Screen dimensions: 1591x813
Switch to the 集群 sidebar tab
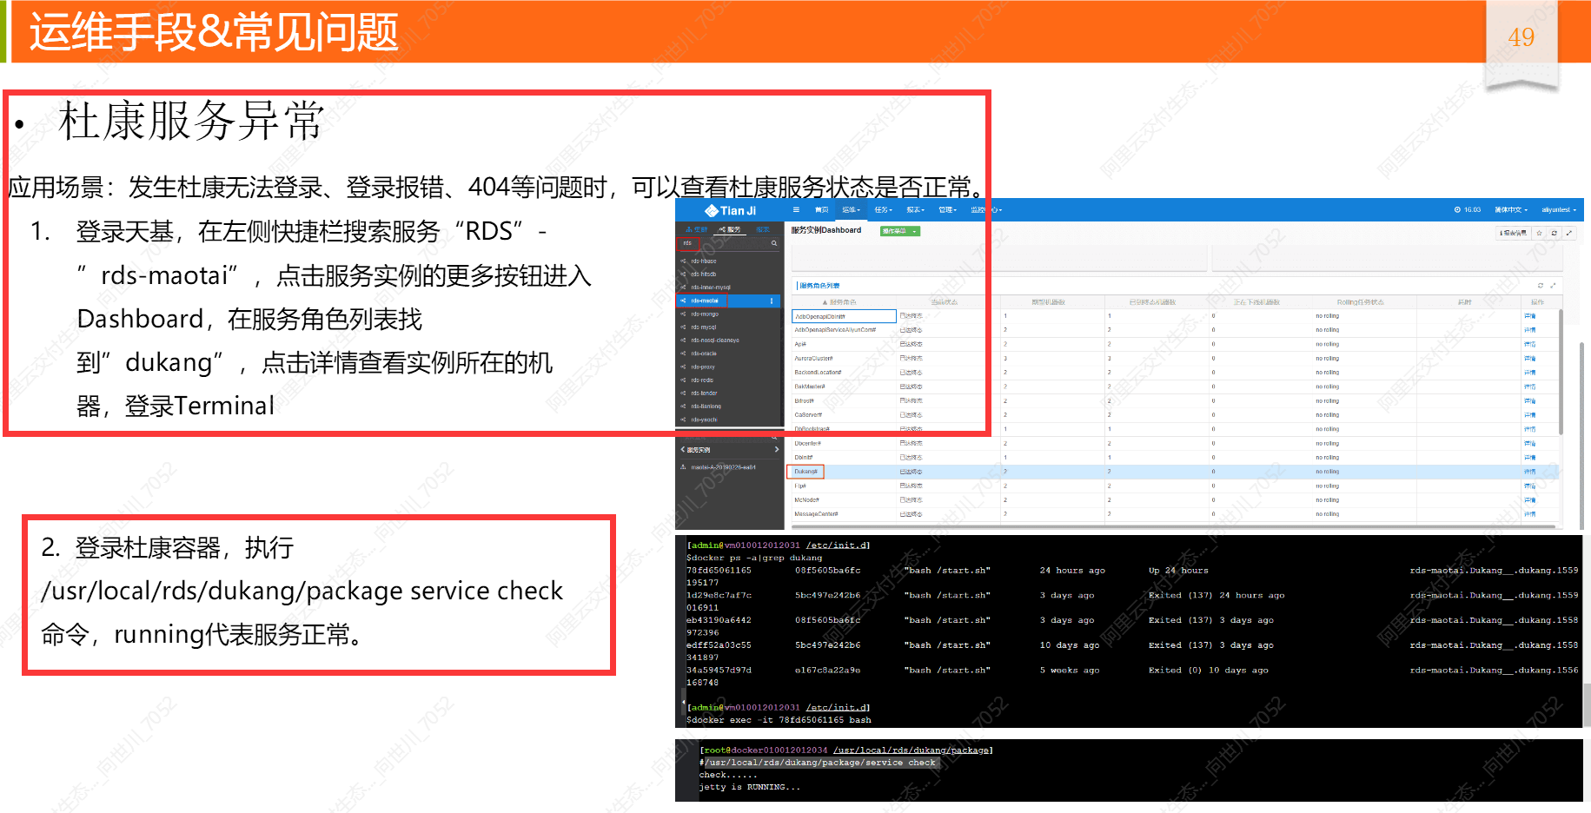pos(697,229)
